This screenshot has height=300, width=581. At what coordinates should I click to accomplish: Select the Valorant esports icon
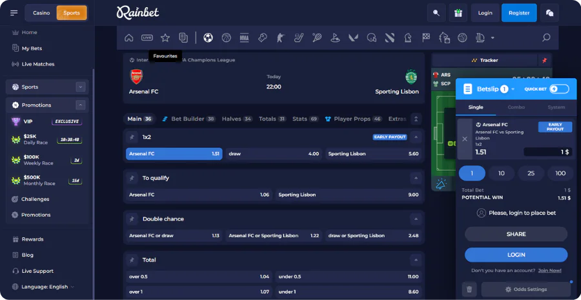point(353,37)
